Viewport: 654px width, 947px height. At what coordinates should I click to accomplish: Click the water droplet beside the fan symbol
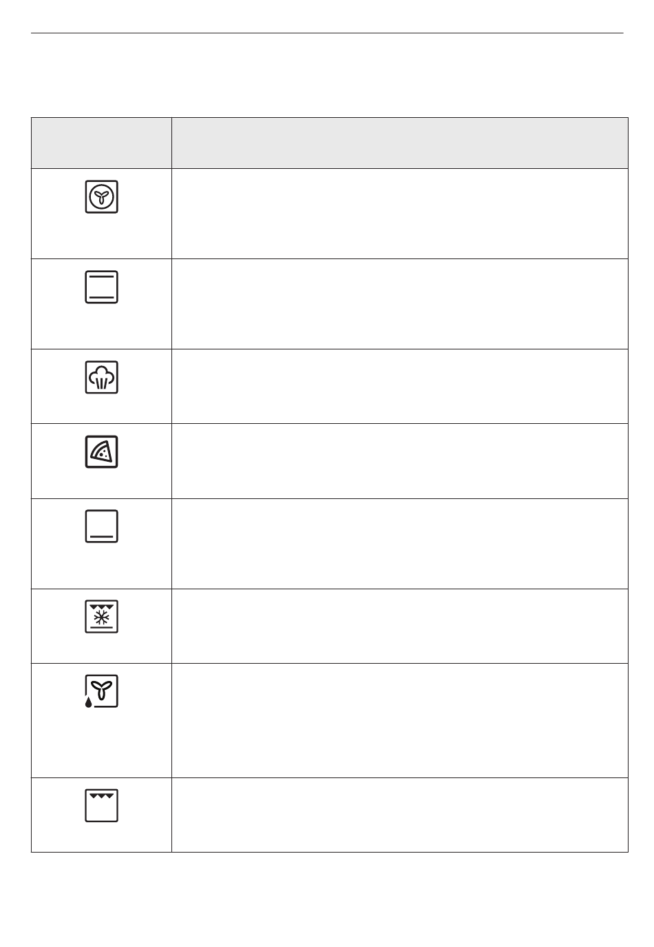pyautogui.click(x=88, y=702)
